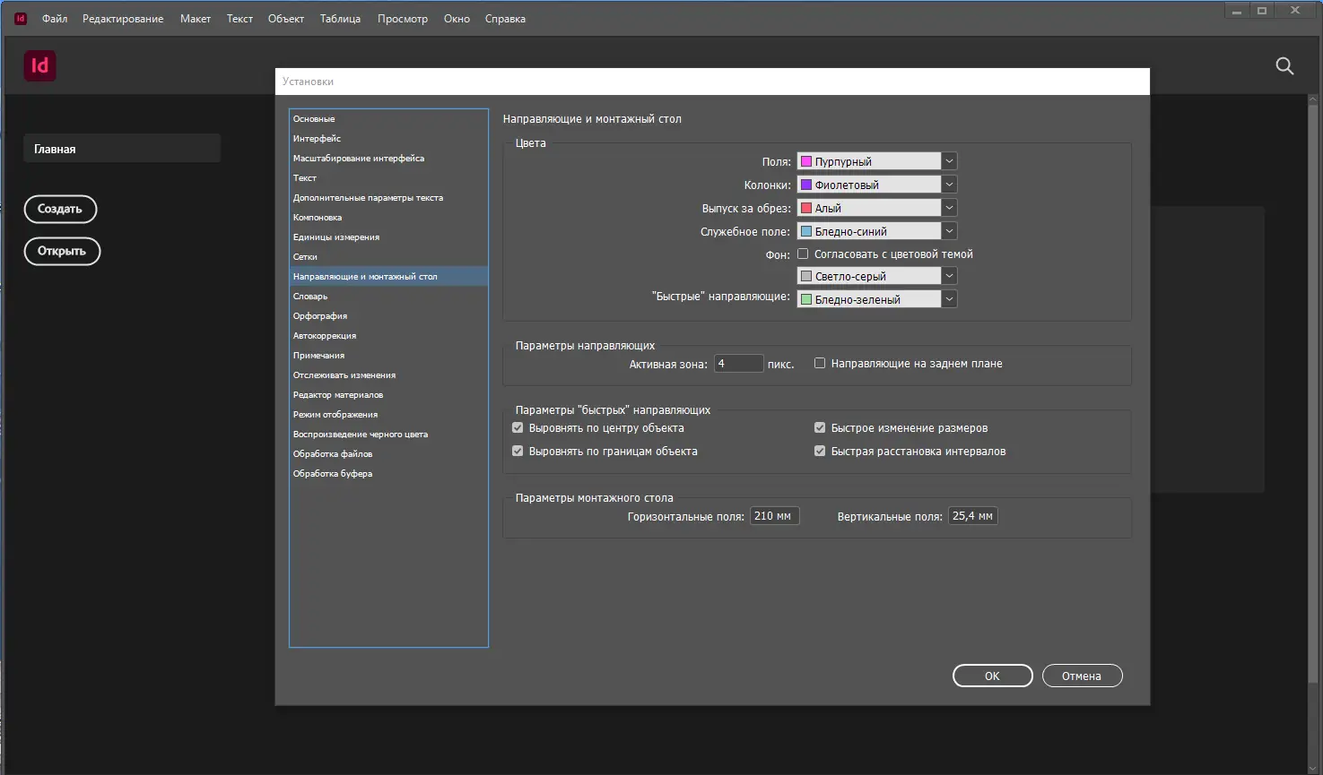The image size is (1323, 775).
Task: Select 'Направляющие и монтажный стол' list item
Action: click(x=389, y=277)
